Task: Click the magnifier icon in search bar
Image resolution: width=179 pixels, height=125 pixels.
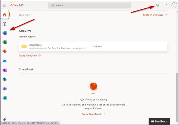Action: click(x=52, y=5)
